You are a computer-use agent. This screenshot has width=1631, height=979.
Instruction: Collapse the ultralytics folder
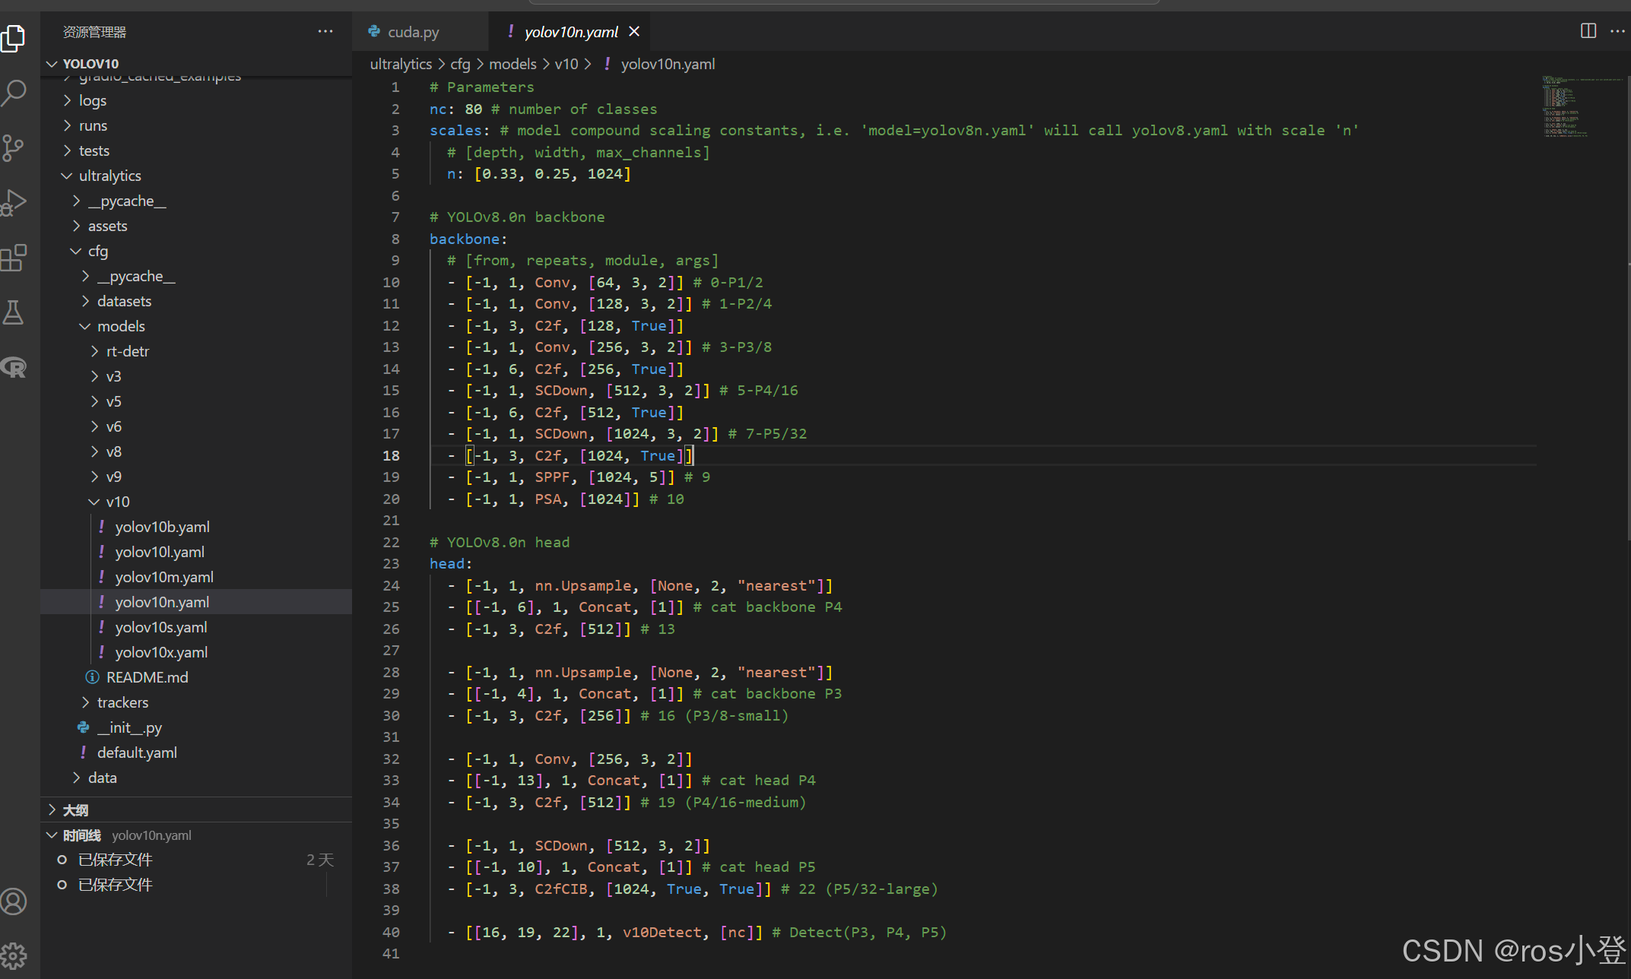click(x=196, y=176)
